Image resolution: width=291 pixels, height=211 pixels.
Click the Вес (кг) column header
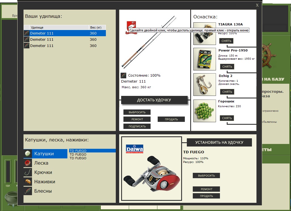[96, 27]
